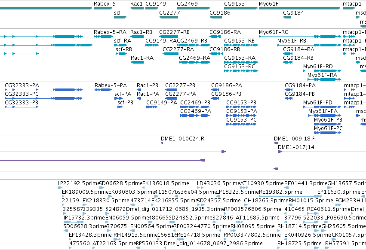Click the scf gene label
The image size is (366, 250).
pyautogui.click(x=117, y=12)
